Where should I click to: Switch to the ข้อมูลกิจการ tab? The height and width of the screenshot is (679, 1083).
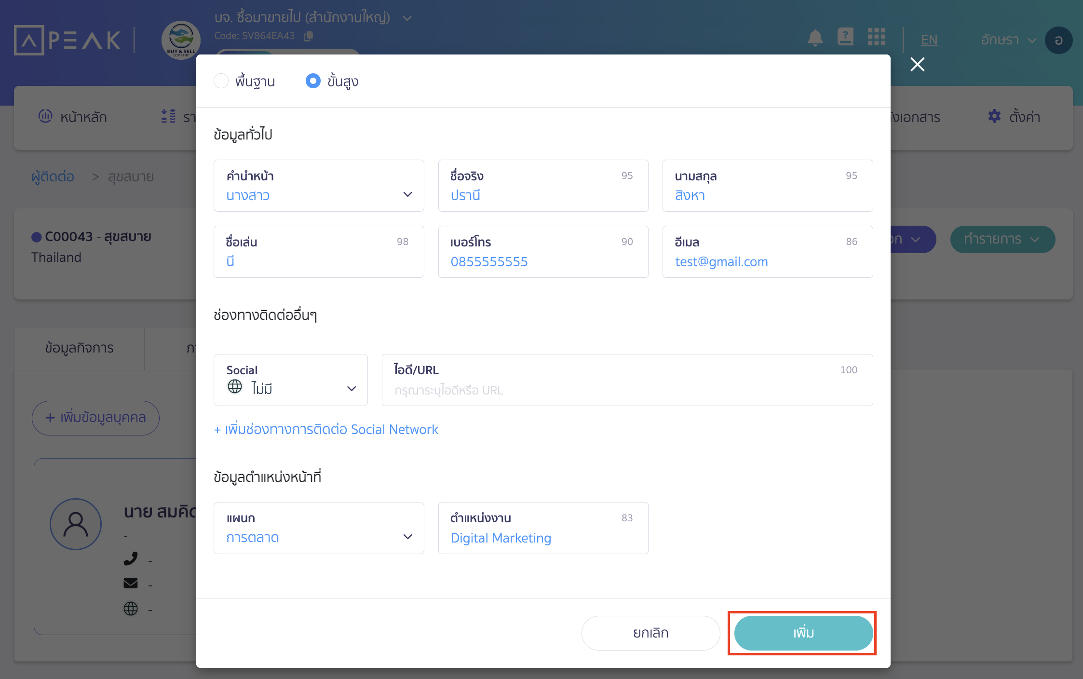(79, 348)
